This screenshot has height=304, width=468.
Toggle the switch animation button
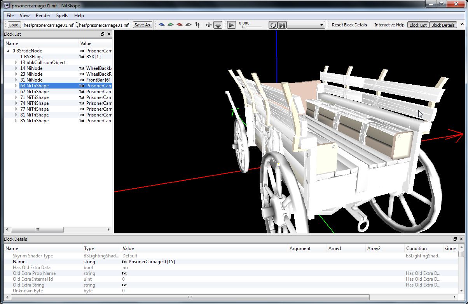click(x=282, y=25)
